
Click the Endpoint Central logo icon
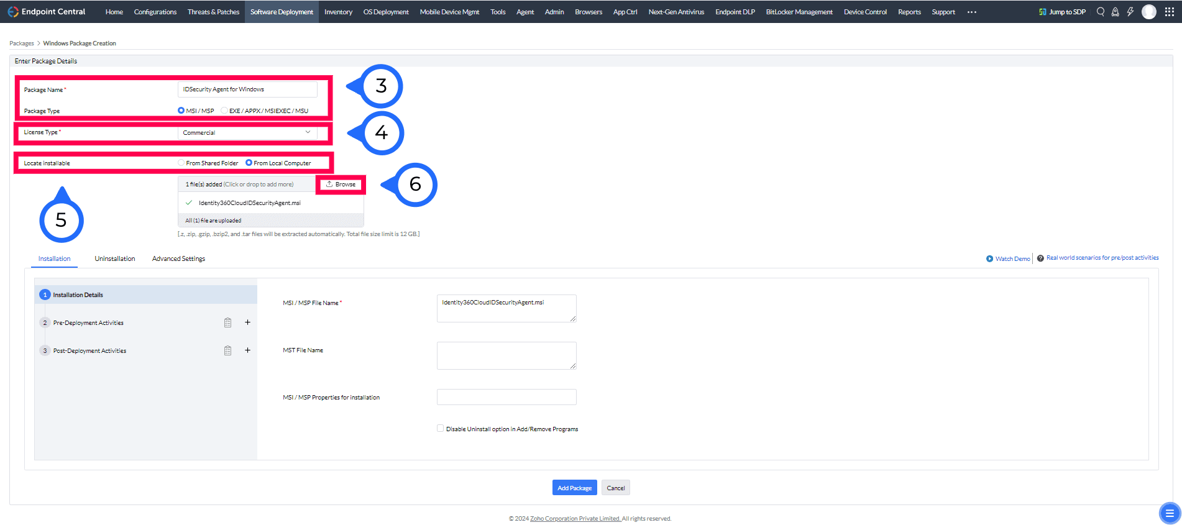[x=13, y=12]
